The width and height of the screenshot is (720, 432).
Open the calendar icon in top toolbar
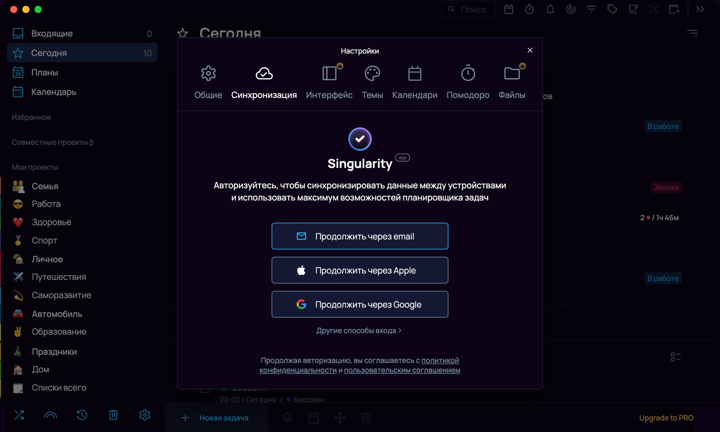point(508,9)
